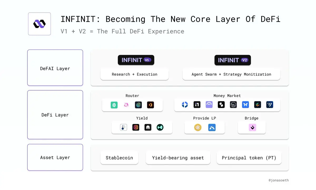Select the Yield-bearing asset box

point(178,158)
